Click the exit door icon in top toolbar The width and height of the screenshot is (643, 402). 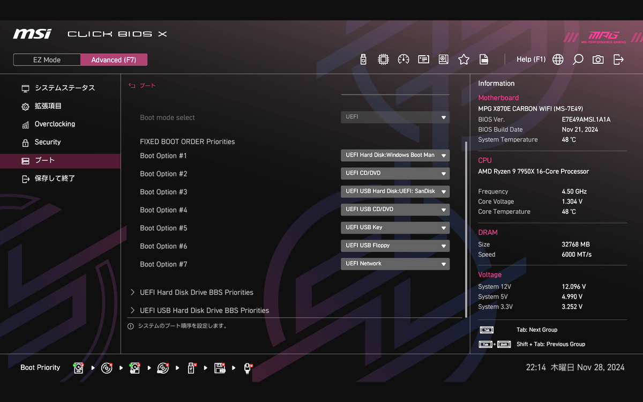pos(618,59)
